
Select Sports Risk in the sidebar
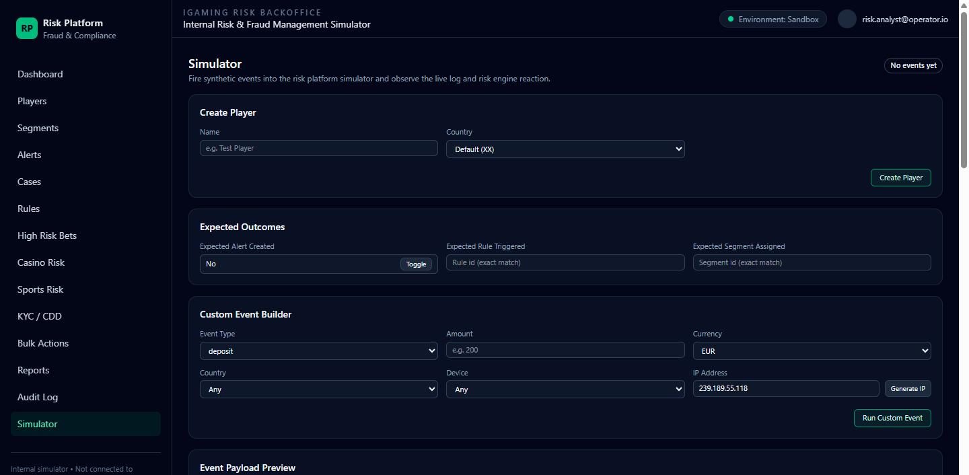[x=85, y=289]
